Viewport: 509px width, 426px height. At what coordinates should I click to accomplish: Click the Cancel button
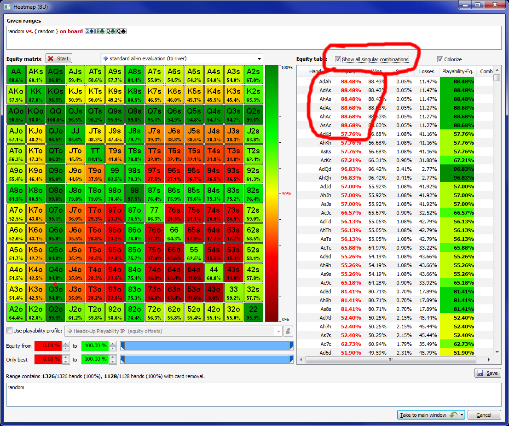point(483,415)
